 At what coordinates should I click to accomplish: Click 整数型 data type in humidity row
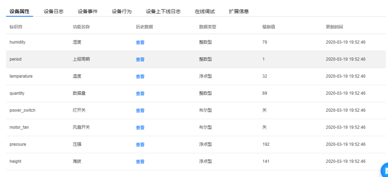point(205,42)
